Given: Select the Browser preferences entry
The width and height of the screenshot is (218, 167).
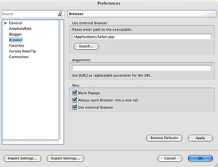Looking at the screenshot, I should pos(16,40).
